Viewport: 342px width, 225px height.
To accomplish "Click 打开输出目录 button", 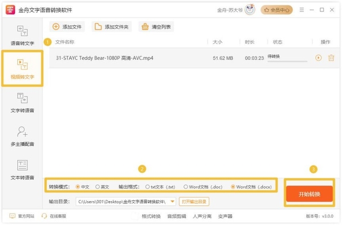I will coord(194,202).
